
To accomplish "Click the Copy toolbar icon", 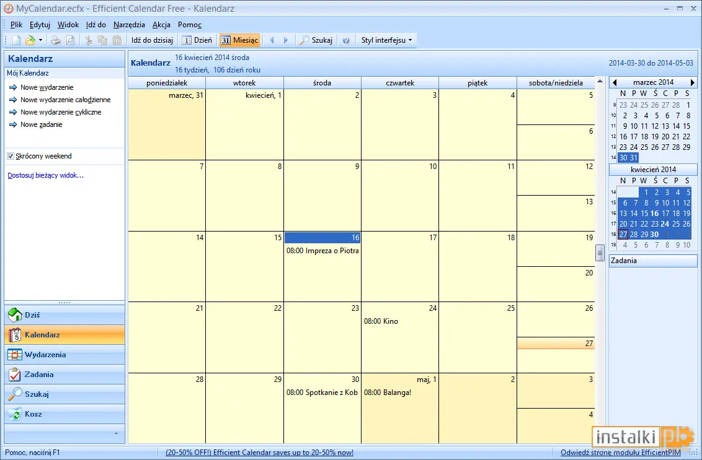I will 102,40.
